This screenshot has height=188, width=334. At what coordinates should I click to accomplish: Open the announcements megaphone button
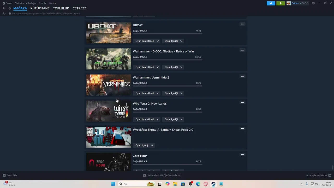tap(271, 3)
